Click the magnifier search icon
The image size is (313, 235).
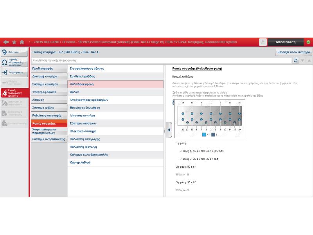pyautogui.click(x=296, y=61)
